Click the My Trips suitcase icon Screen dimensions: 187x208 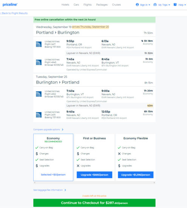coord(155,5)
